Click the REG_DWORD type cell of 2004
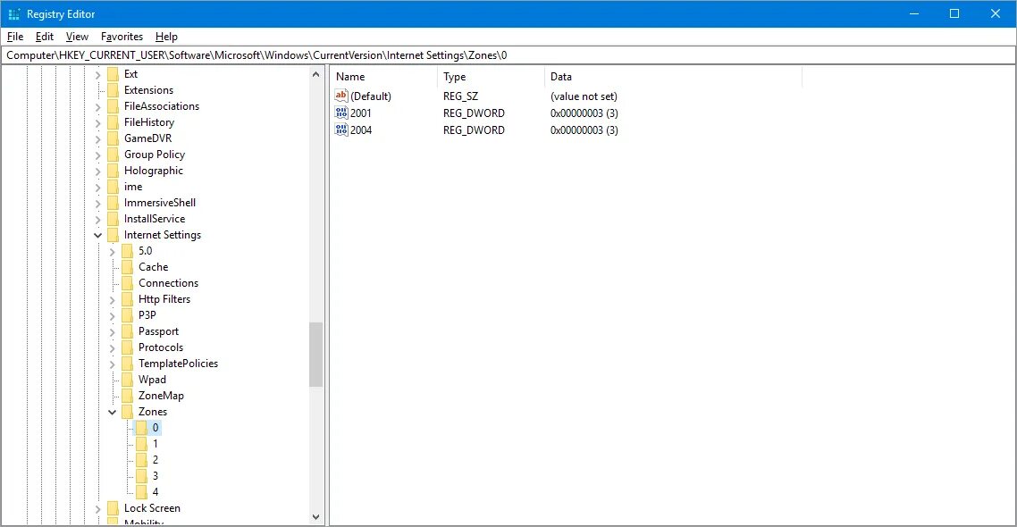 pyautogui.click(x=474, y=130)
